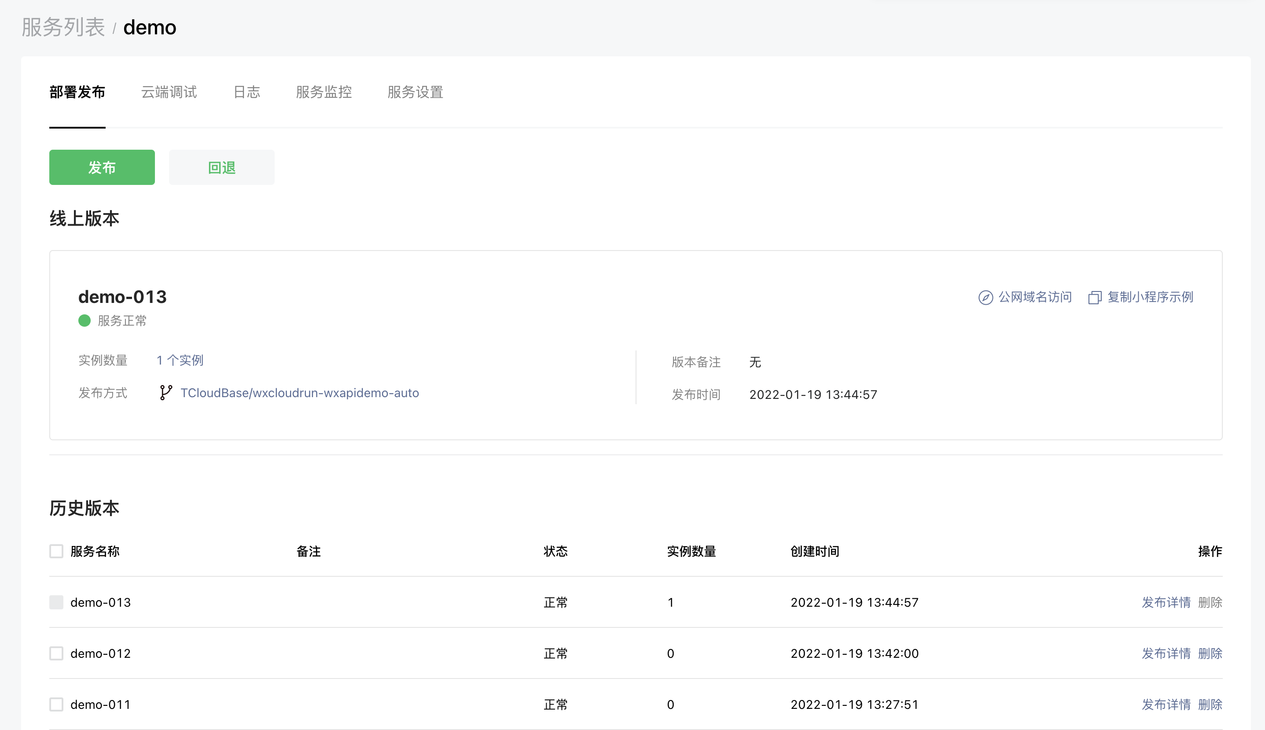Go to the 服务设置 tab
This screenshot has width=1265, height=730.
coord(415,92)
